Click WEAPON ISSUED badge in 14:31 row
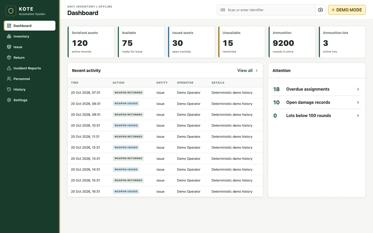Image resolution: width=373 pixels, height=233 pixels. [x=126, y=170]
